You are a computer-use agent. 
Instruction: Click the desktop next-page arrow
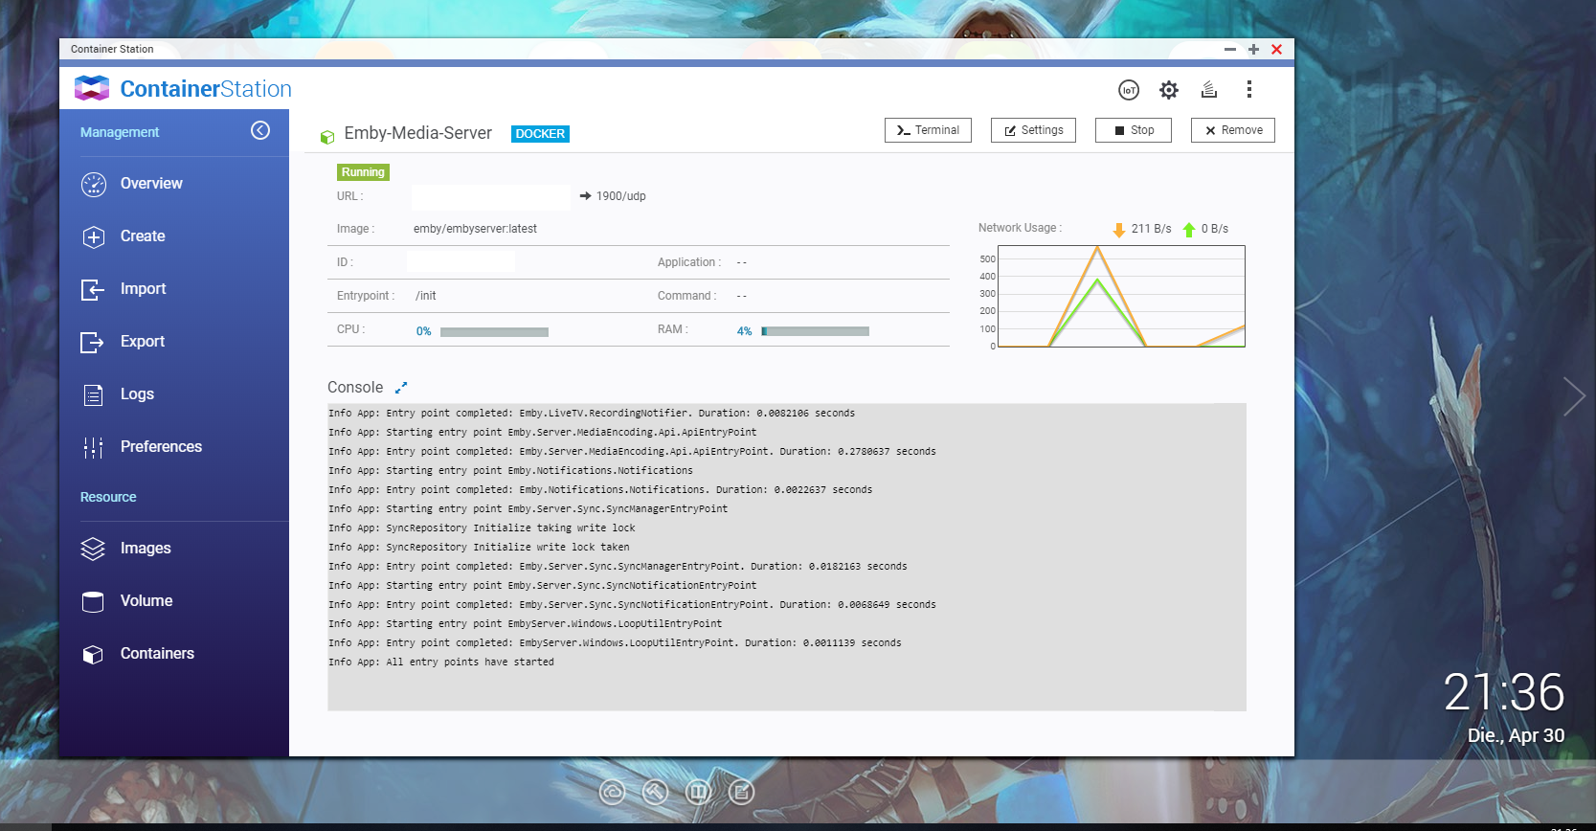(1573, 396)
